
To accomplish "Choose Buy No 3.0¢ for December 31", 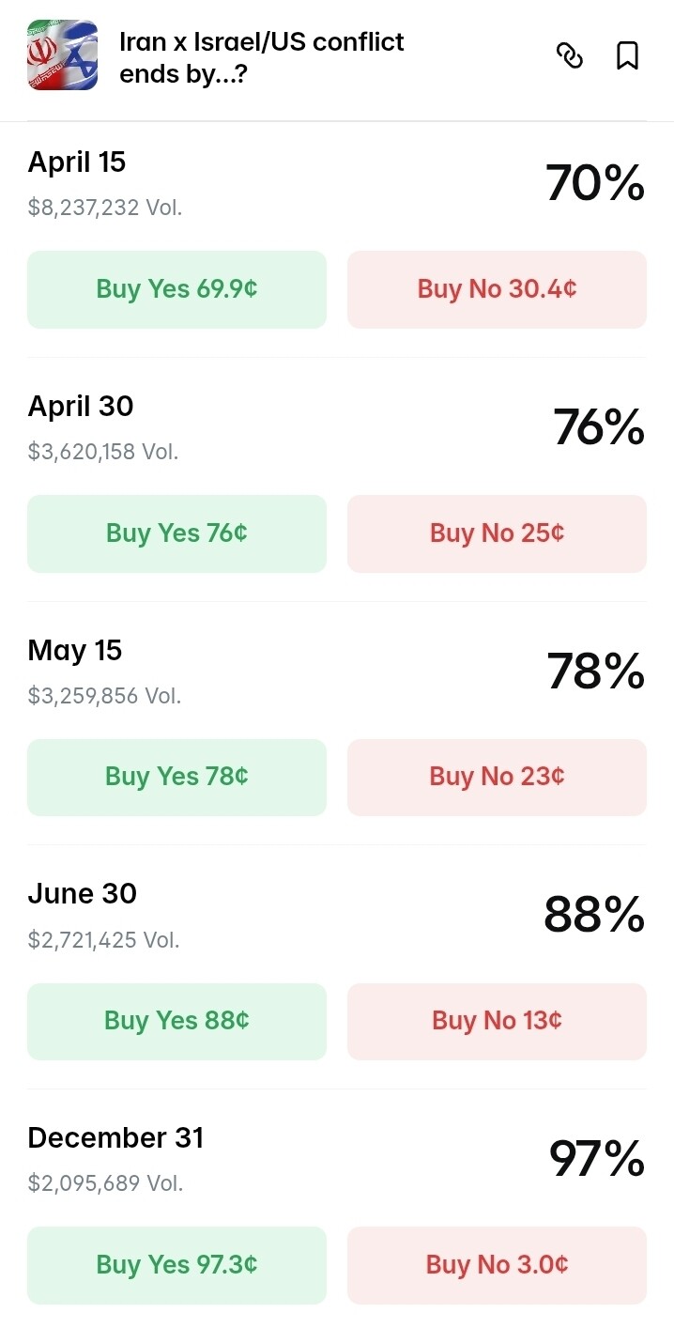I will pyautogui.click(x=497, y=1264).
